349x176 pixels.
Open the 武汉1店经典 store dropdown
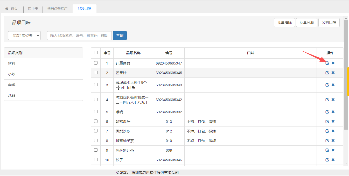24,36
